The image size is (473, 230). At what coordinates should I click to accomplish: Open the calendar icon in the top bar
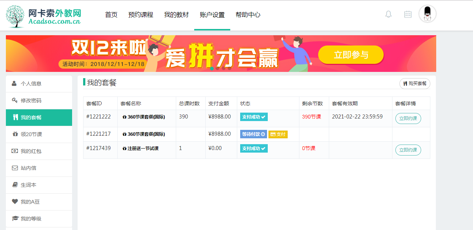408,14
